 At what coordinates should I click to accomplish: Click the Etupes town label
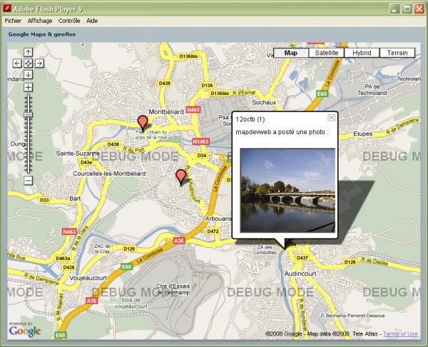[363, 134]
